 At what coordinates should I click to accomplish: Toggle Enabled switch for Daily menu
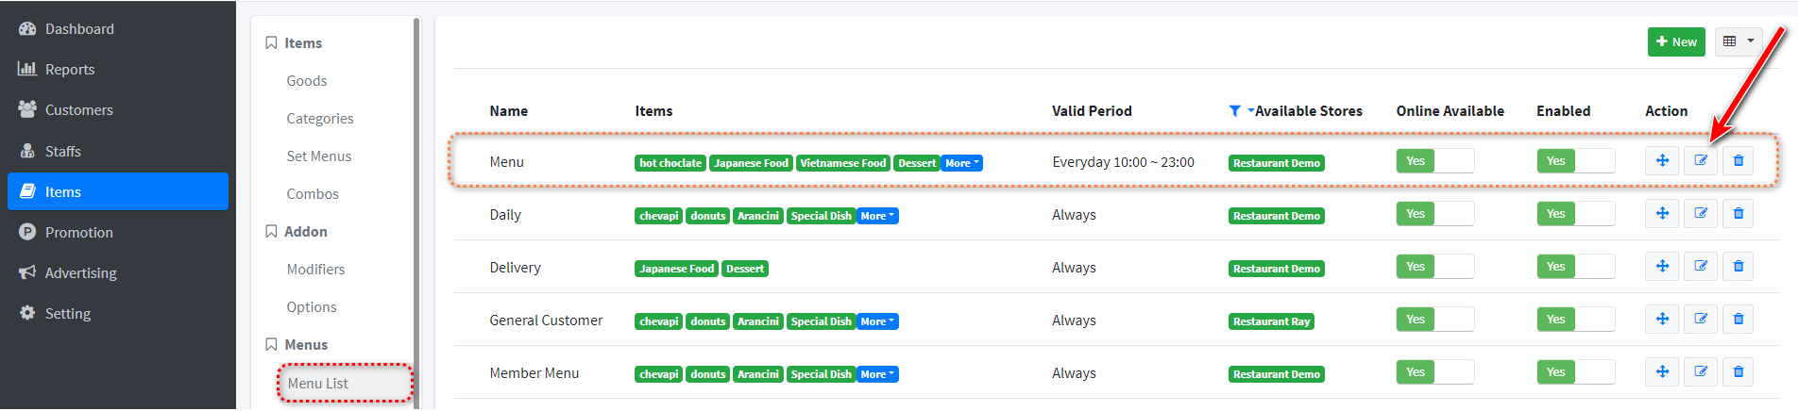point(1575,214)
